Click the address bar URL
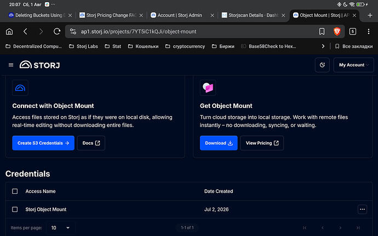The width and height of the screenshot is (378, 236). pos(139,32)
